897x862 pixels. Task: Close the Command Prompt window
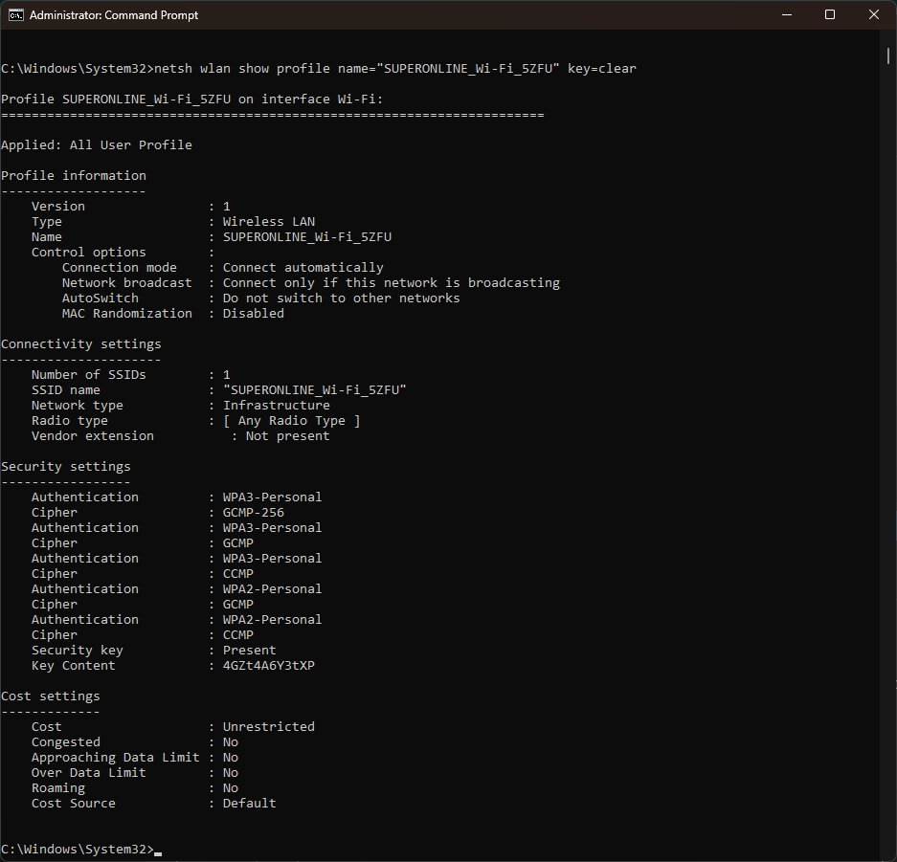874,15
